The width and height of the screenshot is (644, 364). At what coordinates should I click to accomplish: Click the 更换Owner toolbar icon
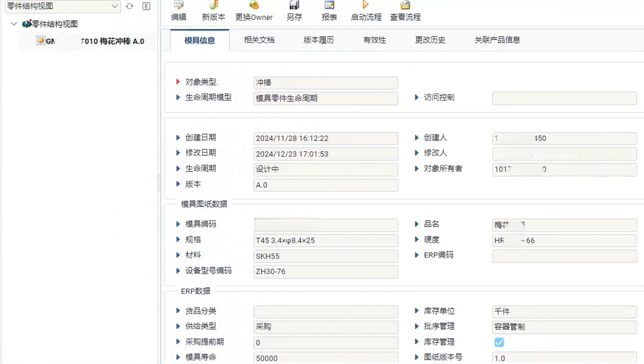pyautogui.click(x=254, y=6)
